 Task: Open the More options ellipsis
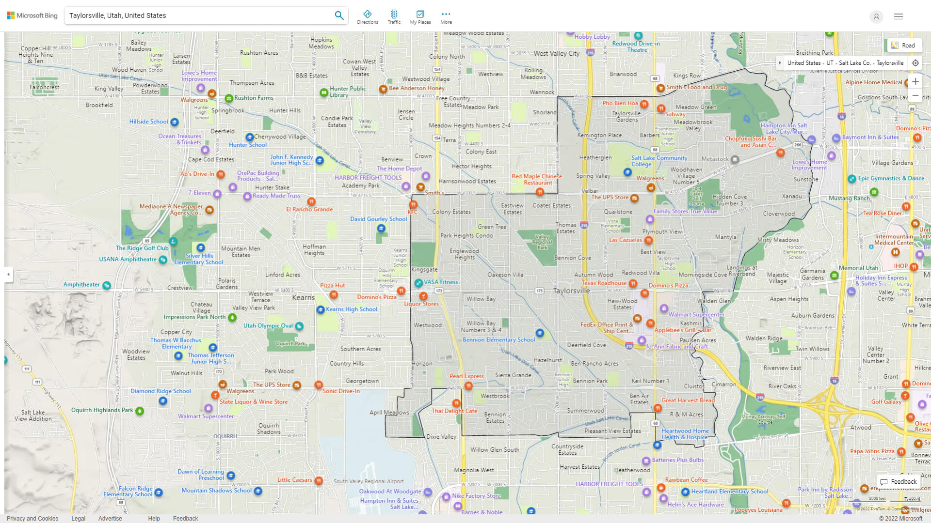[446, 16]
